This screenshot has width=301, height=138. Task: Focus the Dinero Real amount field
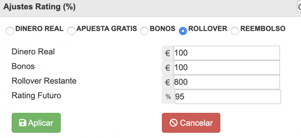pos(227,53)
